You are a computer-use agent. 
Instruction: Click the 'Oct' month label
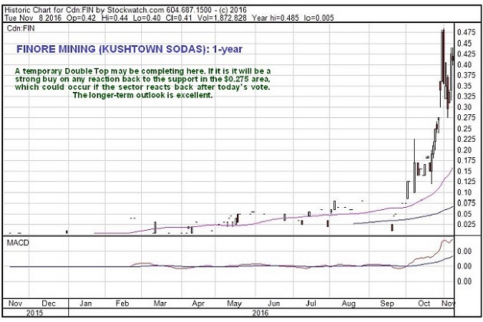tap(424, 304)
